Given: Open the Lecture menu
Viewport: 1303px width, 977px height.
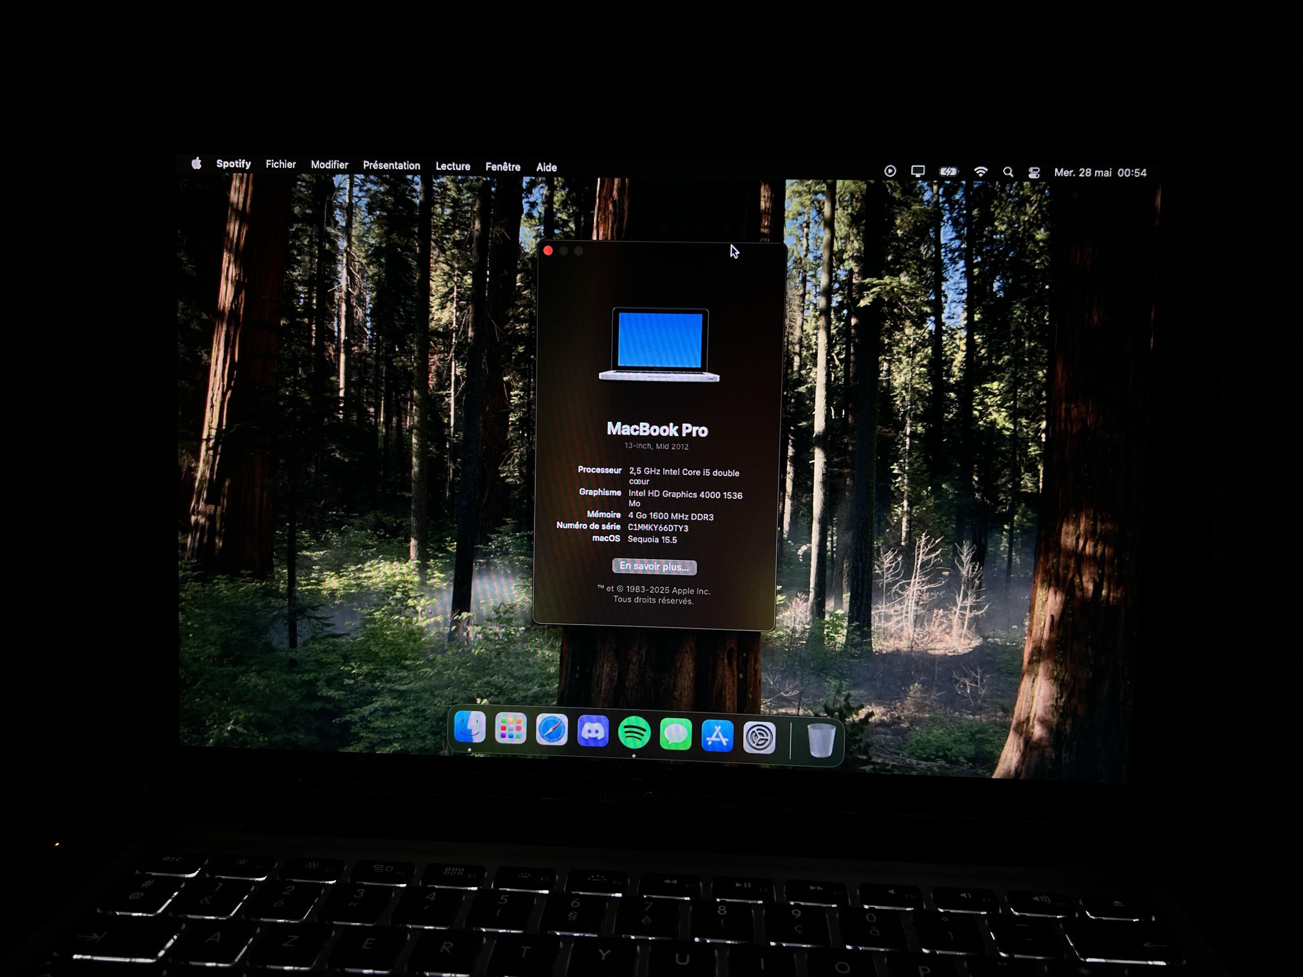Looking at the screenshot, I should tap(452, 166).
